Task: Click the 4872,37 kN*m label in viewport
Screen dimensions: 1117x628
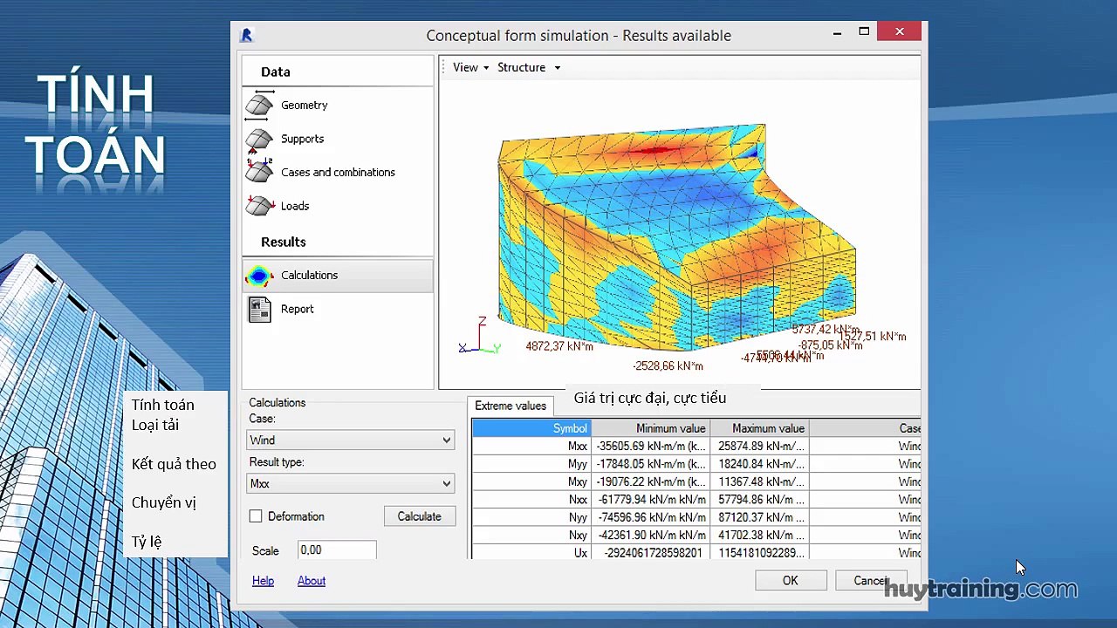Action: [x=559, y=346]
